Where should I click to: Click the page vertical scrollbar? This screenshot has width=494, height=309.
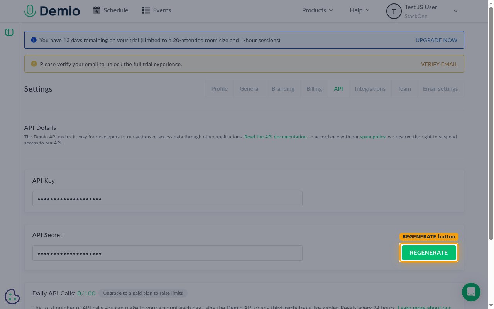point(491,124)
